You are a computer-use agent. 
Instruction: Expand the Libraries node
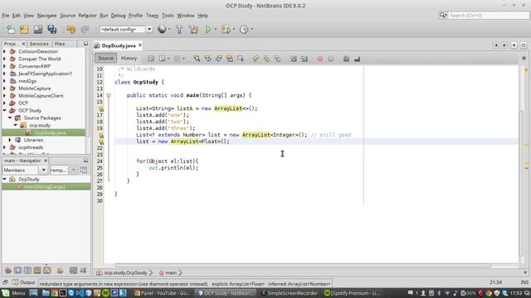click(x=10, y=140)
